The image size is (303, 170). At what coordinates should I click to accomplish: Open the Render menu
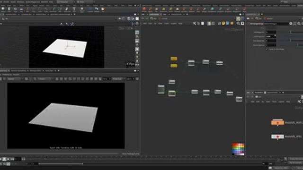[x=6, y=2]
